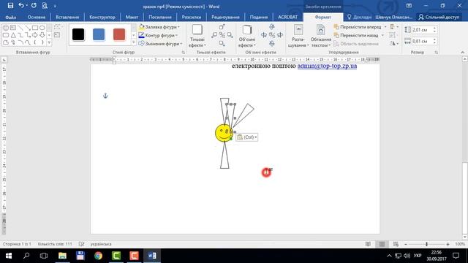
Task: Undo the last action
Action: 21,6
